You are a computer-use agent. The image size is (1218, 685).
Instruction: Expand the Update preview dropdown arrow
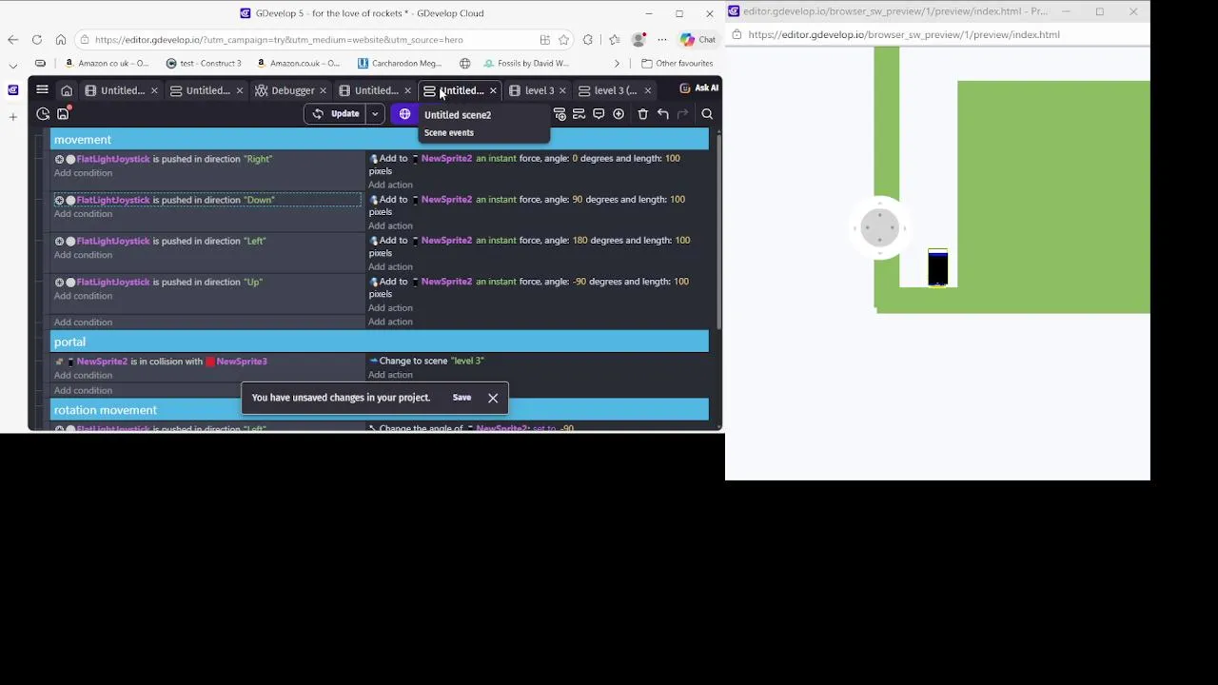pyautogui.click(x=375, y=114)
